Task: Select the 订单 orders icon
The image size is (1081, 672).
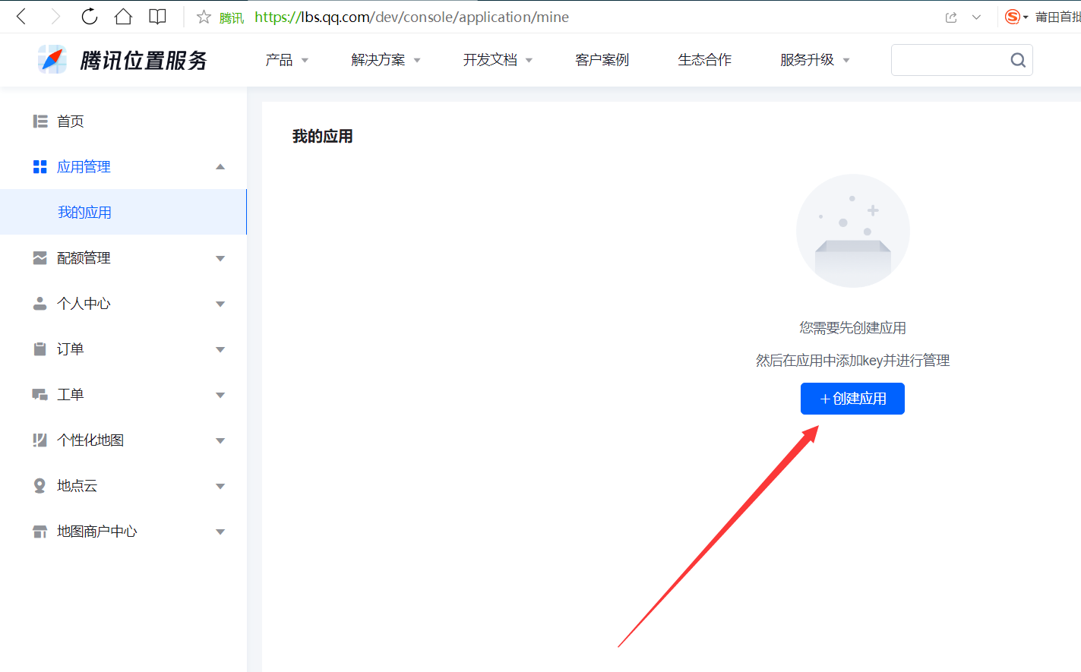Action: 40,349
